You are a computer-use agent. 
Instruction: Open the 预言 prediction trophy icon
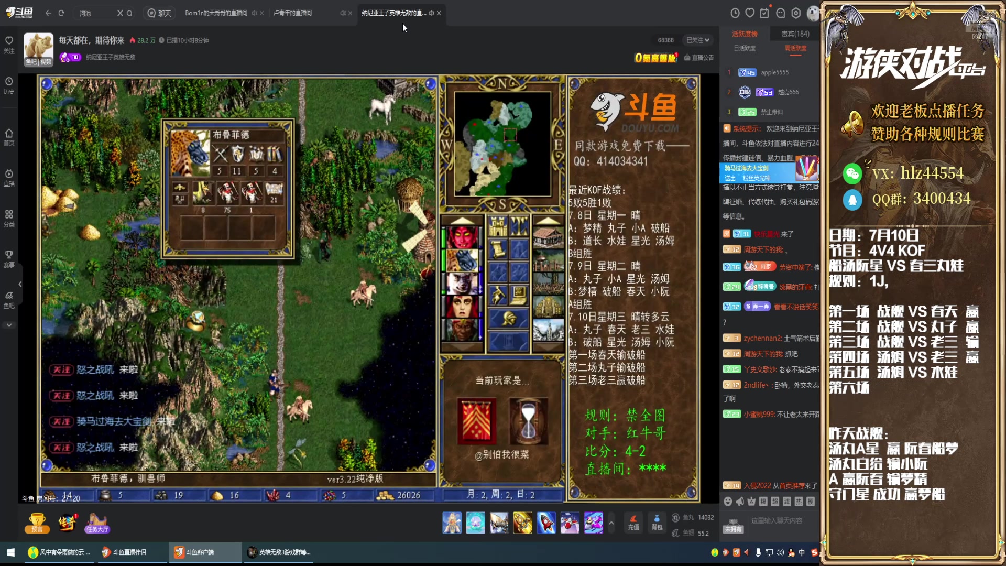[x=37, y=523]
